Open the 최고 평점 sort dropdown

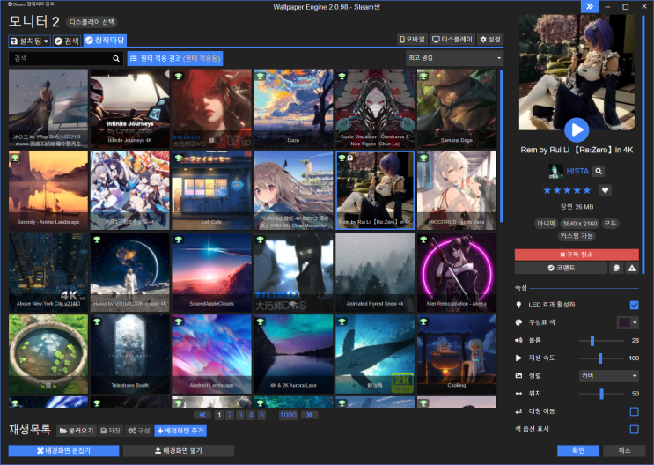point(454,58)
